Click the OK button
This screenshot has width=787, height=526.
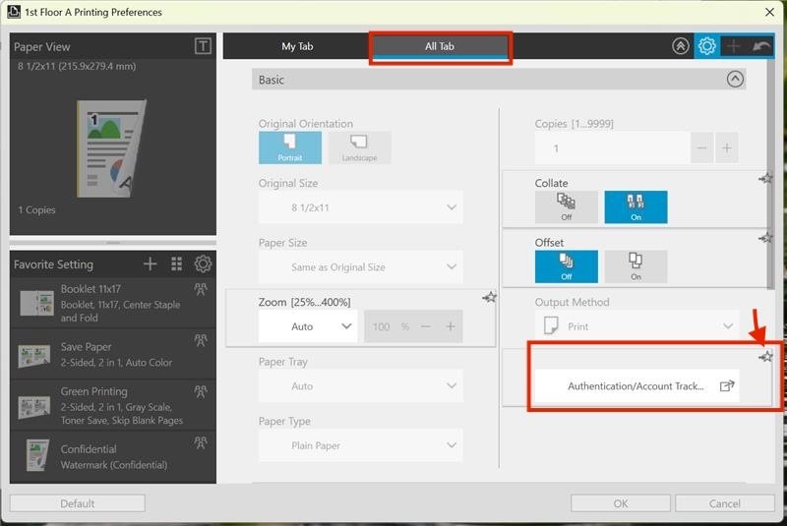point(621,503)
